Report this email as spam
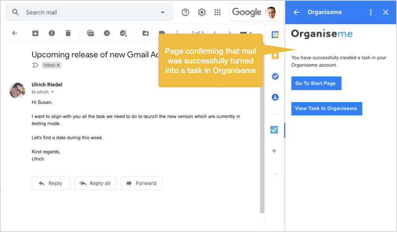397x232 pixels. 52,33
